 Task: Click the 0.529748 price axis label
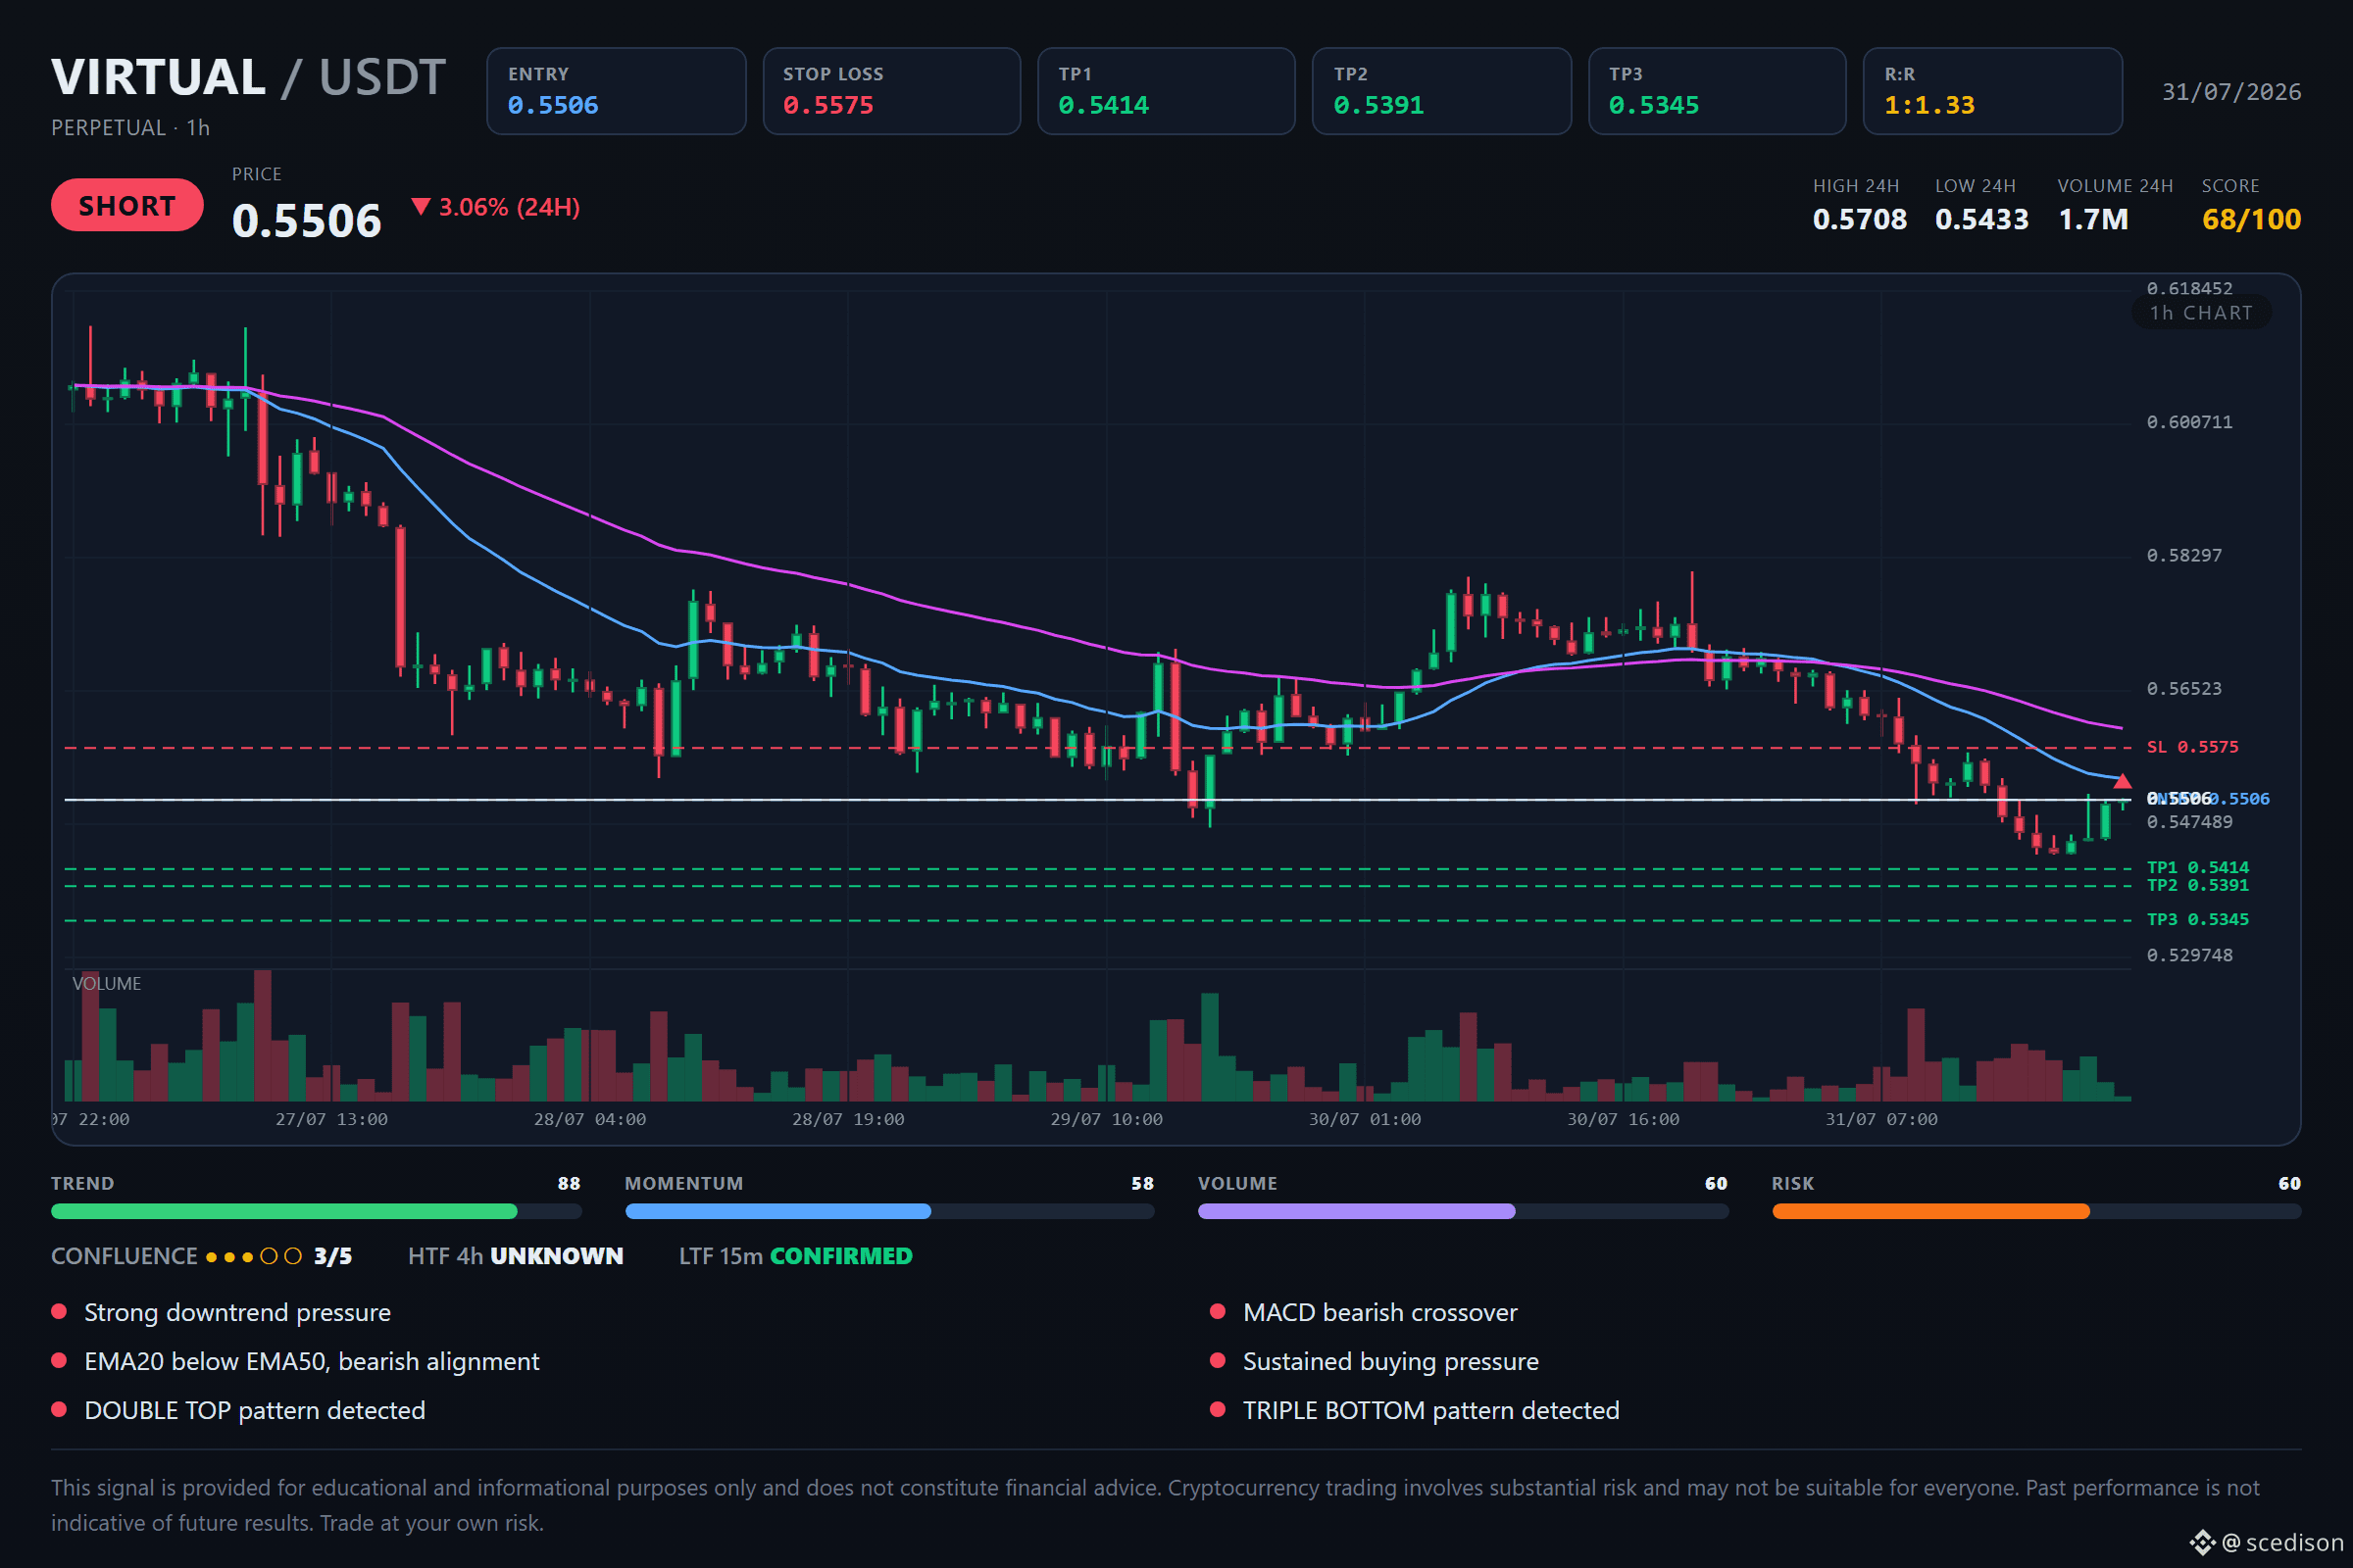point(2190,955)
